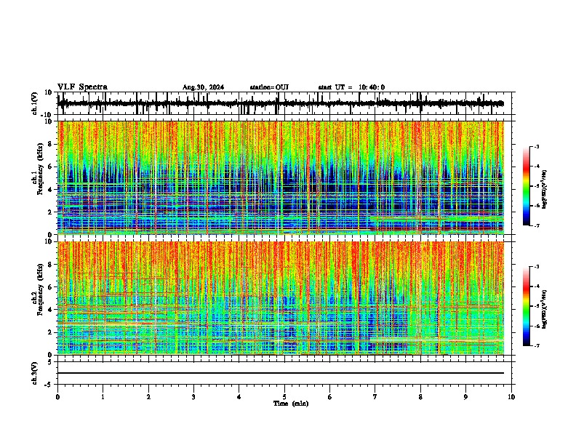Click ch.1 frequency axis tick label "4"

click(x=51, y=190)
